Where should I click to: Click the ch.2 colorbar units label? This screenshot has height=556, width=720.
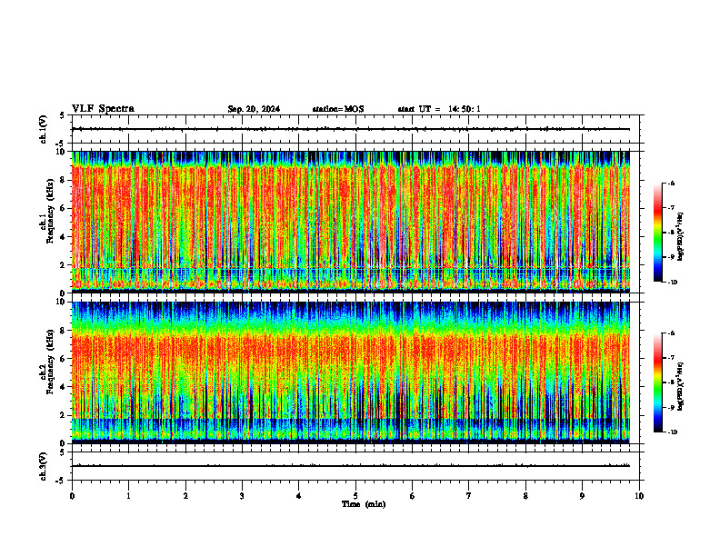[x=681, y=387]
